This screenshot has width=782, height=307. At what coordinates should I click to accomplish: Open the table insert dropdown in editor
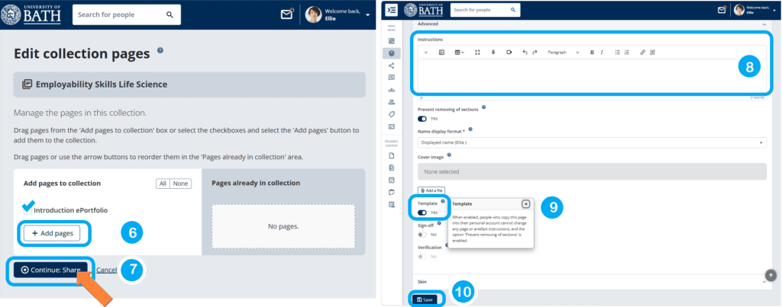(459, 53)
